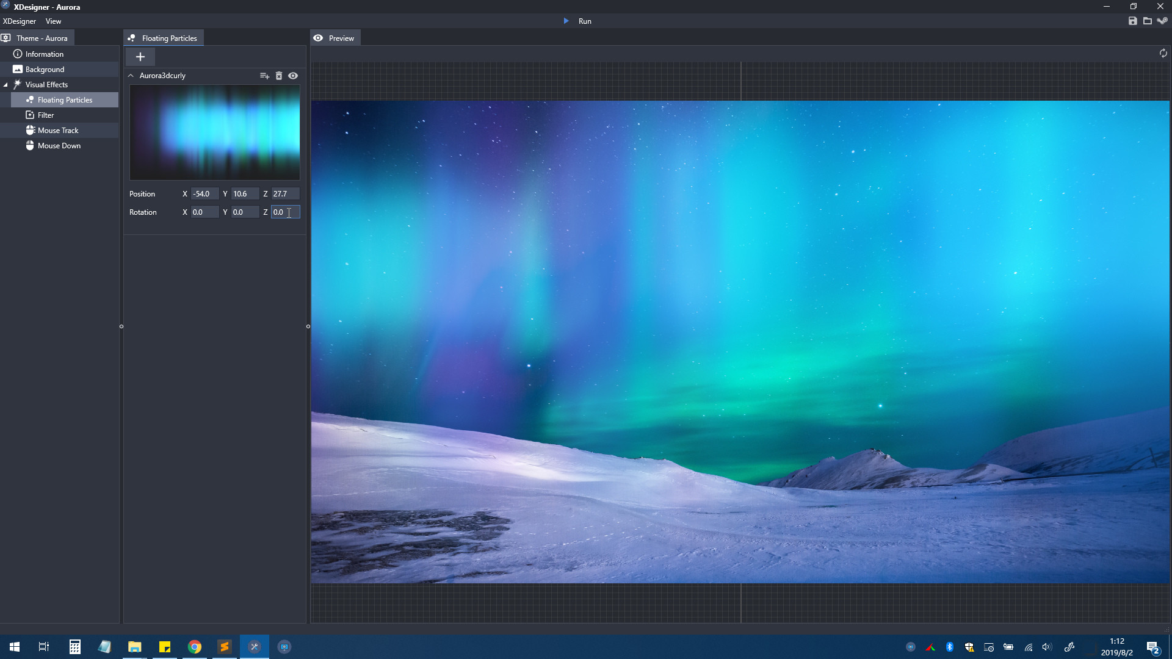Image resolution: width=1172 pixels, height=659 pixels.
Task: Select Mouse Track in the sidebar
Action: [x=58, y=131]
